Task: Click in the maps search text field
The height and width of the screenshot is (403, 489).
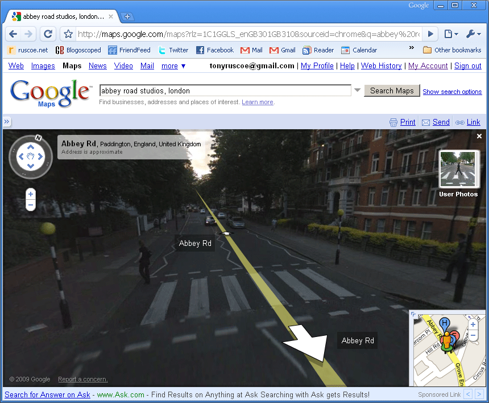Action: pyautogui.click(x=225, y=91)
